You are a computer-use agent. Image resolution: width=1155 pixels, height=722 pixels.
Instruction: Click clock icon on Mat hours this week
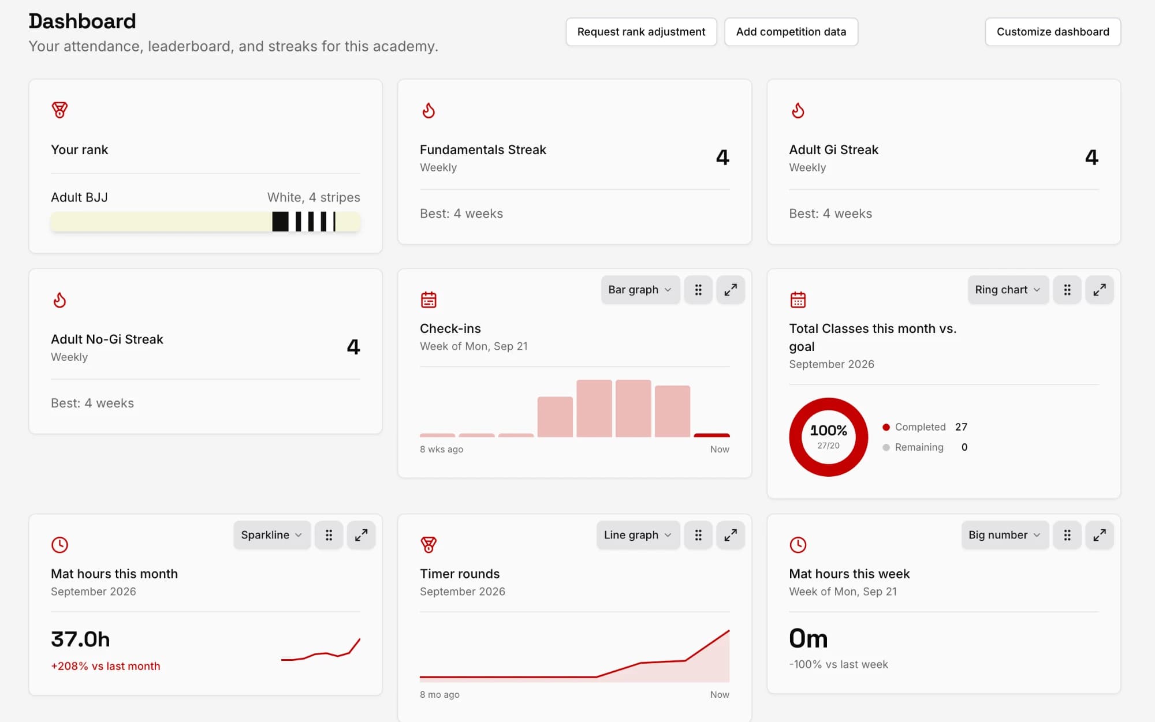pyautogui.click(x=798, y=544)
